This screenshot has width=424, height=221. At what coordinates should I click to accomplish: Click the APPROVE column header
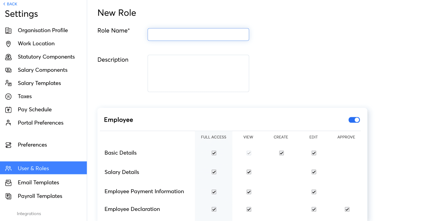click(x=346, y=137)
